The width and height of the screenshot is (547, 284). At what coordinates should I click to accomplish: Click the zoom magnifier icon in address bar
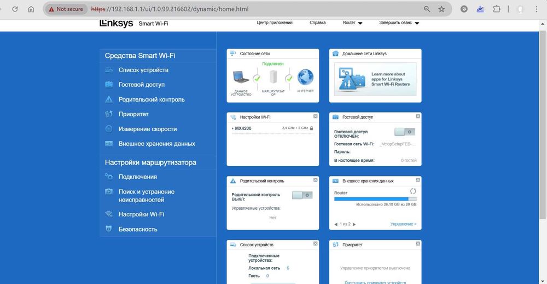pyautogui.click(x=427, y=9)
